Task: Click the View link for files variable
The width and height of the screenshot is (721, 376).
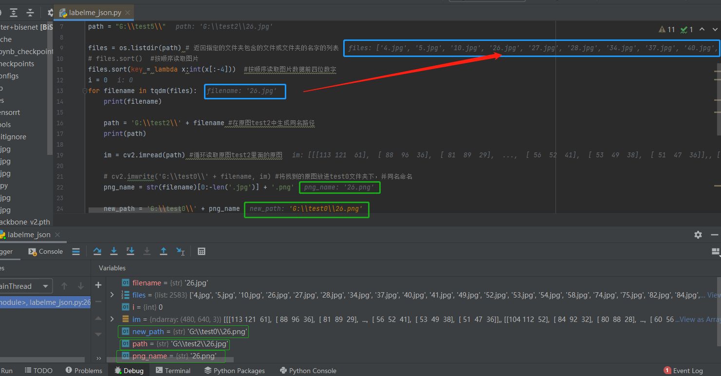Action: [714, 295]
